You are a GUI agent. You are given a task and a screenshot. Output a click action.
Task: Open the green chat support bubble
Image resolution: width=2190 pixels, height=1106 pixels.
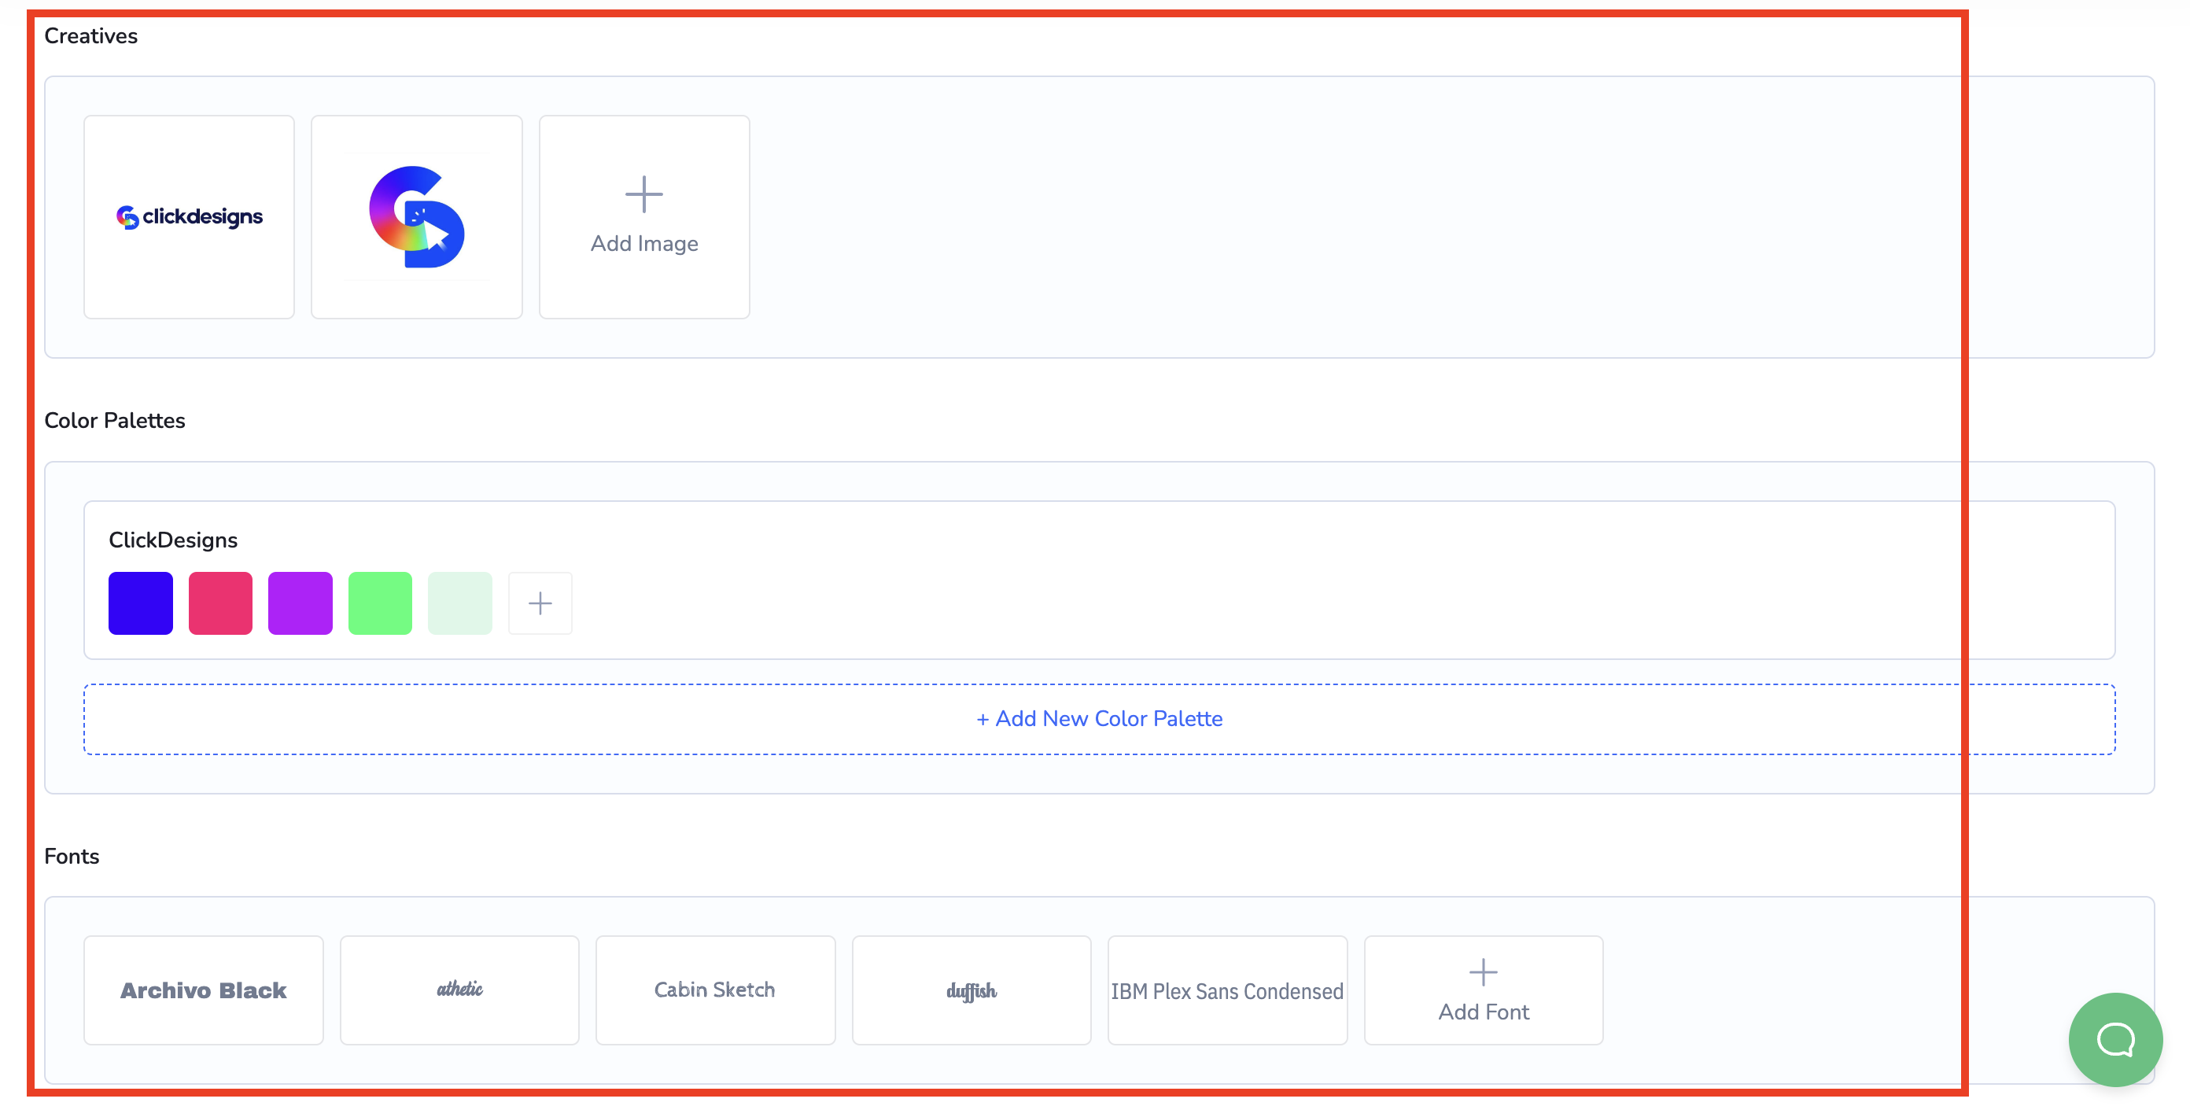(2114, 1039)
